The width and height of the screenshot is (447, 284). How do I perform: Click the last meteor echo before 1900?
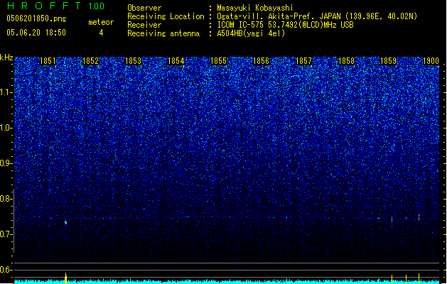[x=419, y=217]
